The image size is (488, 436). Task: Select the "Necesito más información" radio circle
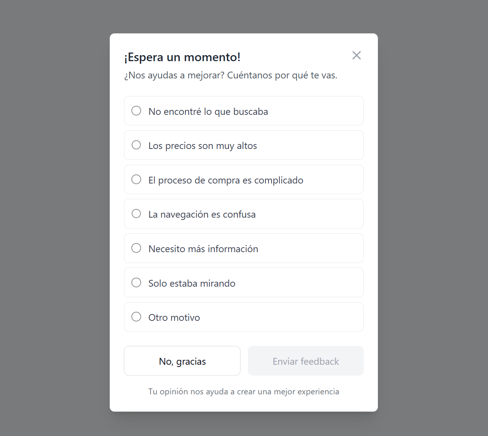[x=136, y=248]
